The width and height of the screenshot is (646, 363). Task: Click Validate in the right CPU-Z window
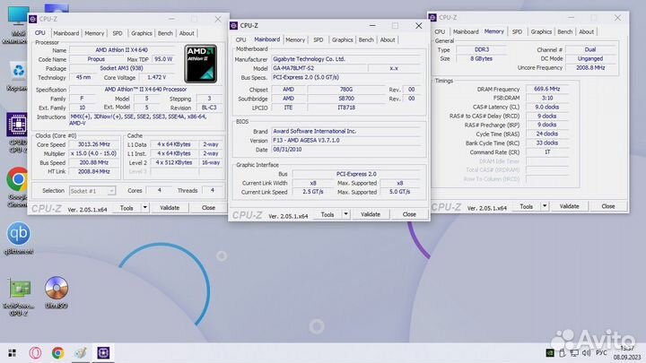[569, 206]
